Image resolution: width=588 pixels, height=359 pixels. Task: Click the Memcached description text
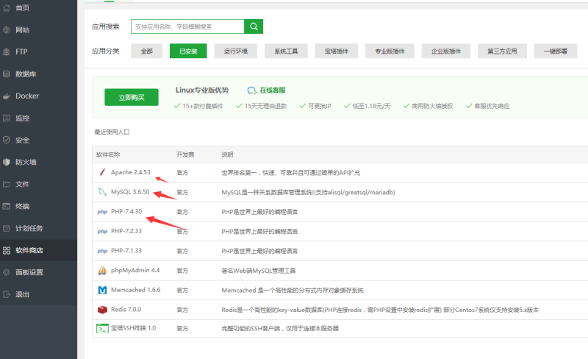(292, 291)
